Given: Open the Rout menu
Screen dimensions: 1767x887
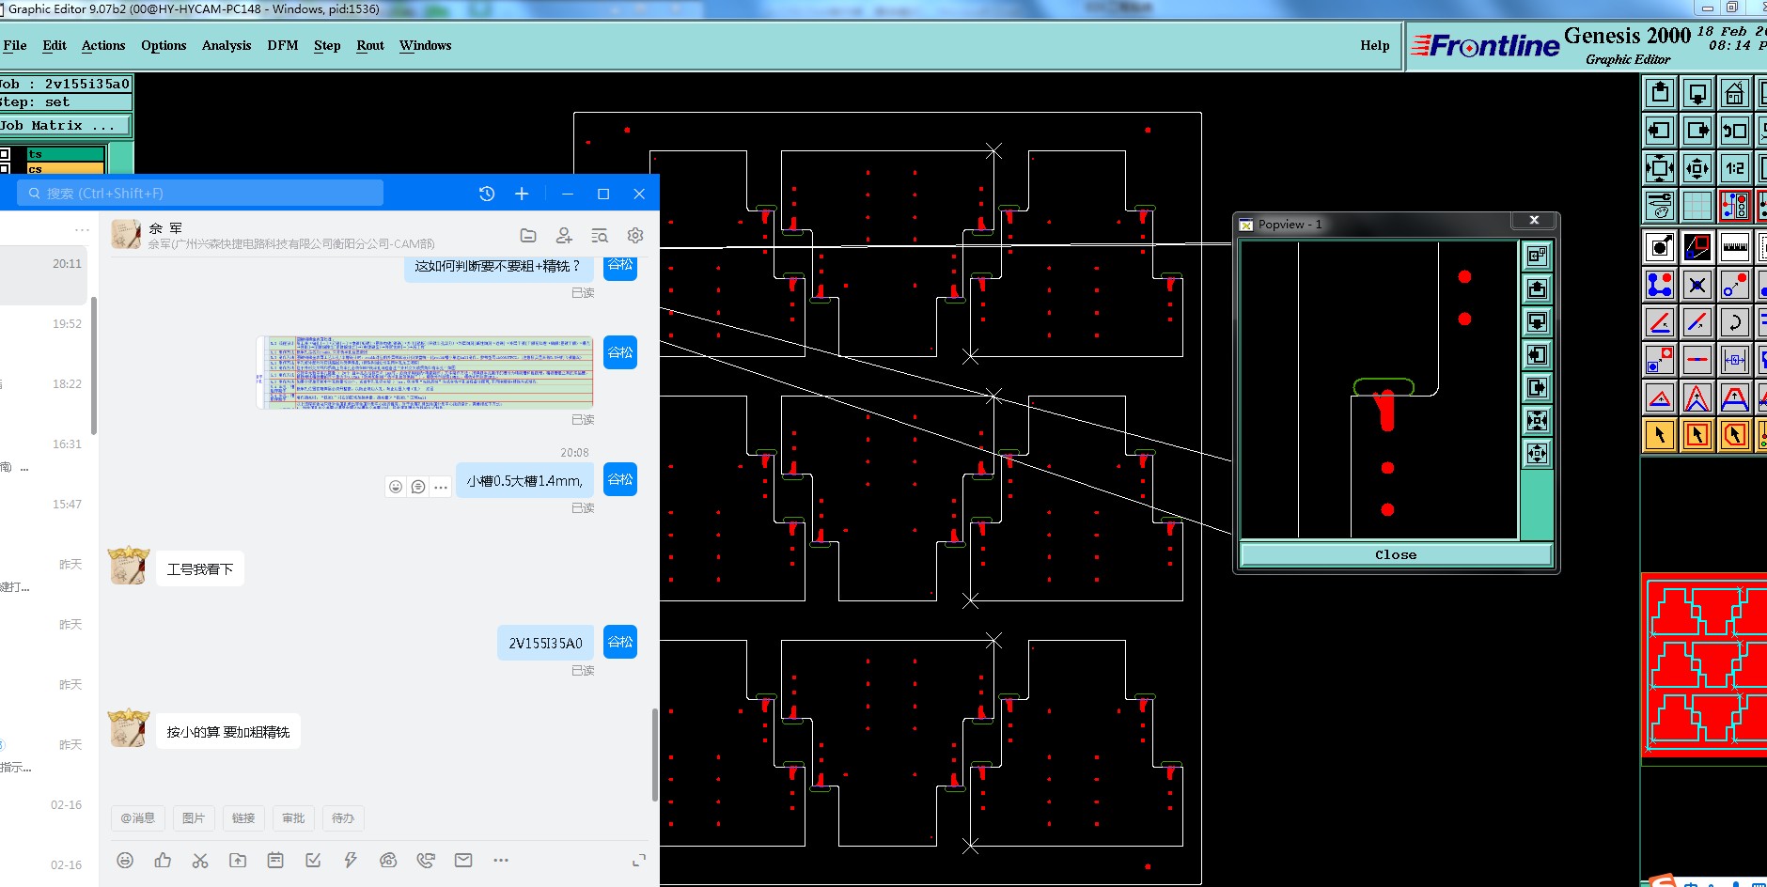Looking at the screenshot, I should (x=370, y=45).
